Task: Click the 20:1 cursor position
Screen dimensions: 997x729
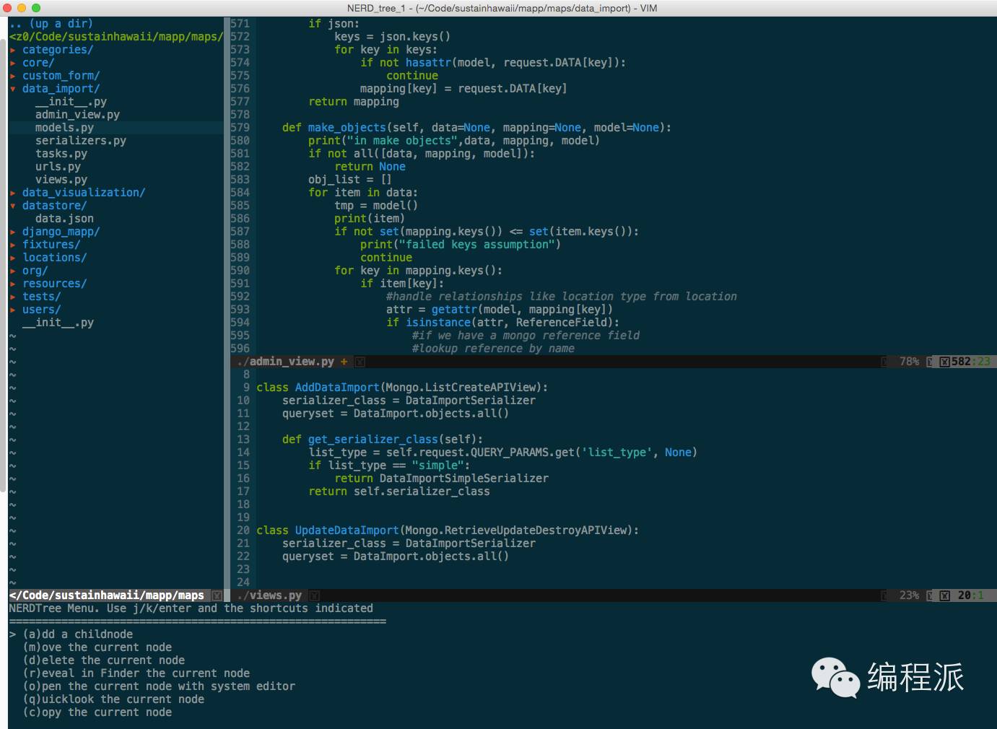Action: click(x=971, y=595)
